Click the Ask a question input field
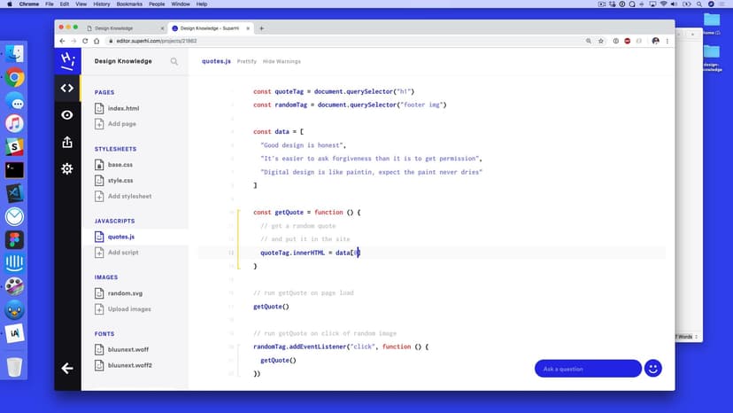 tap(587, 369)
